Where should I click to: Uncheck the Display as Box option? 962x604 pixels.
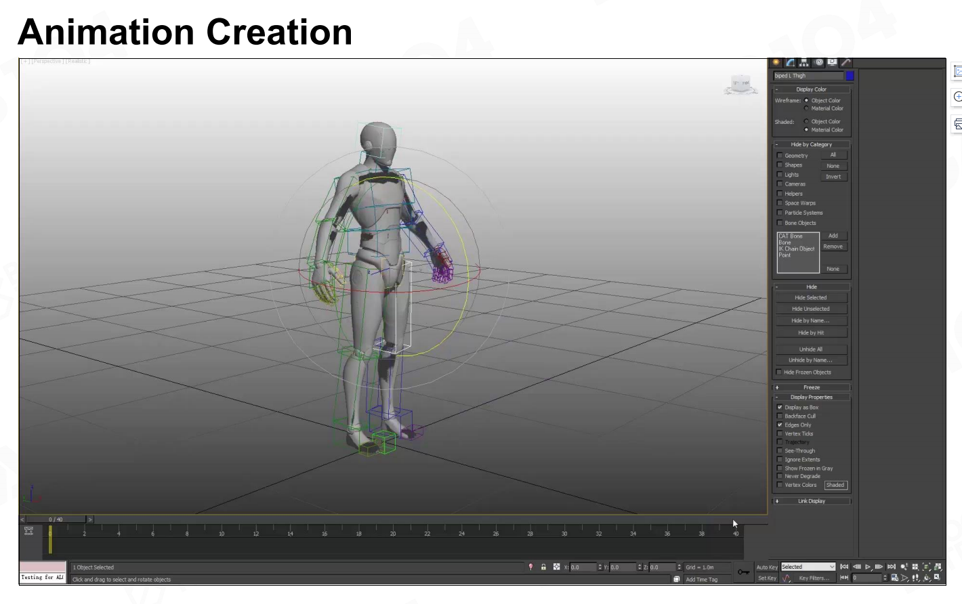780,408
